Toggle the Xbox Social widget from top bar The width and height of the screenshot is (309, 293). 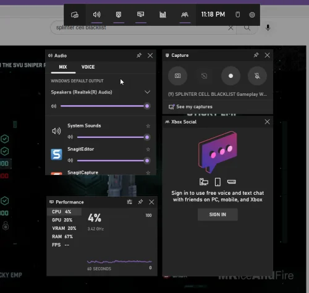pyautogui.click(x=185, y=15)
